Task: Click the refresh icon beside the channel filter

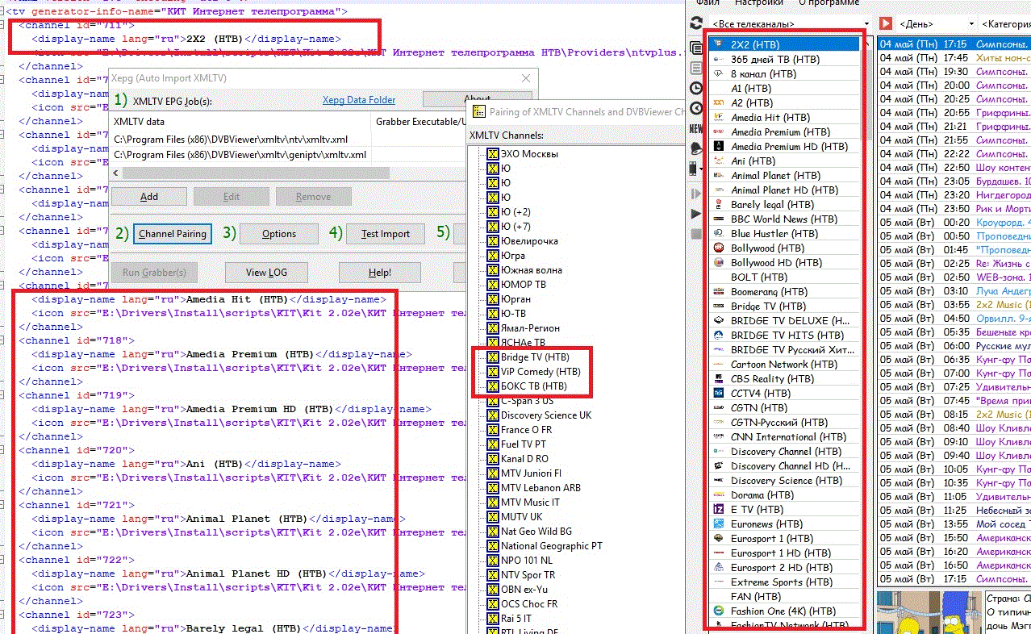Action: tap(696, 24)
